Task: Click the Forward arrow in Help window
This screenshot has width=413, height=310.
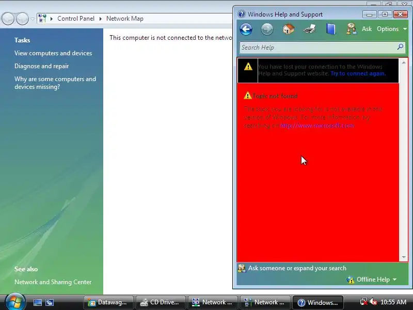Action: pos(267,29)
